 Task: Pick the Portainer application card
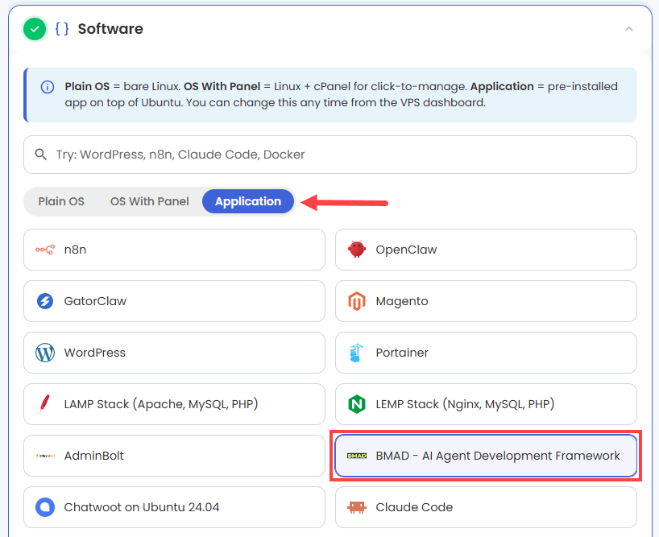pos(487,353)
